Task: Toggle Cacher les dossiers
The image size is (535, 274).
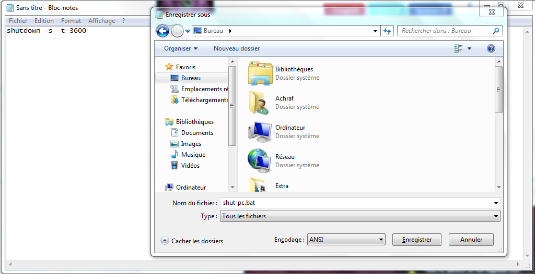Action: pyautogui.click(x=192, y=241)
